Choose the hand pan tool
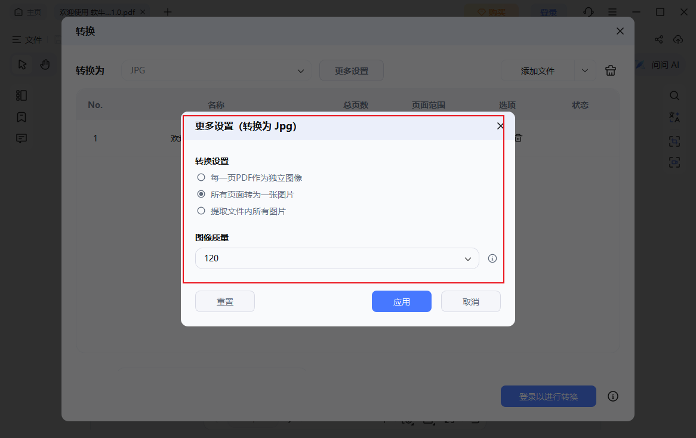The width and height of the screenshot is (696, 438). click(45, 65)
